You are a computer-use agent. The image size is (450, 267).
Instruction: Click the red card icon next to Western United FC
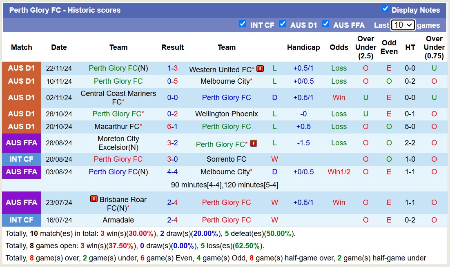[260, 69]
